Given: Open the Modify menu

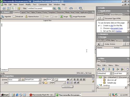Looking at the screenshot, I should tap(28, 4).
